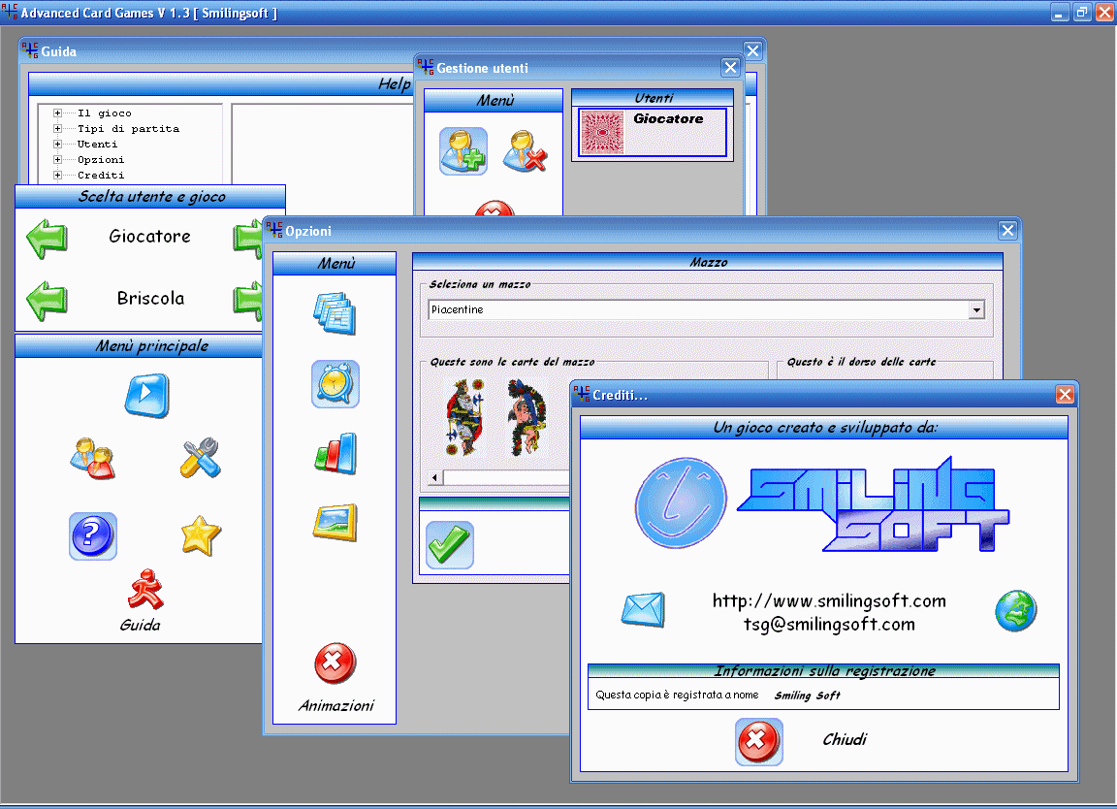This screenshot has width=1117, height=809.
Task: Select Utenti entry in help tree
Action: point(98,144)
